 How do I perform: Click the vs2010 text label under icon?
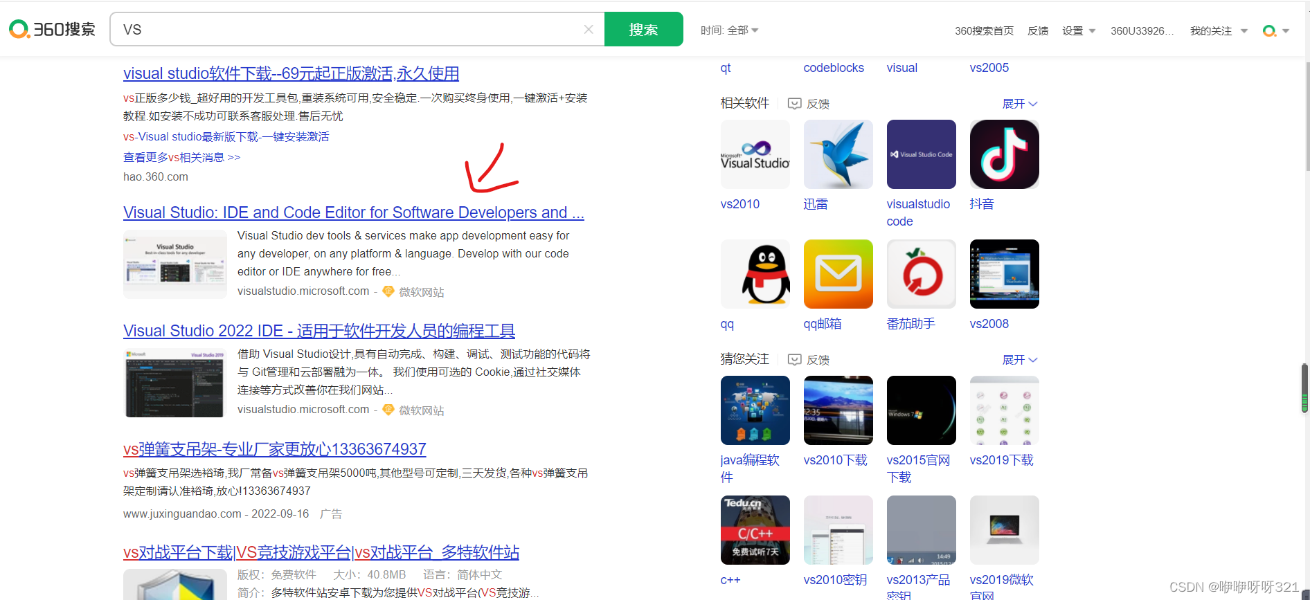click(739, 204)
